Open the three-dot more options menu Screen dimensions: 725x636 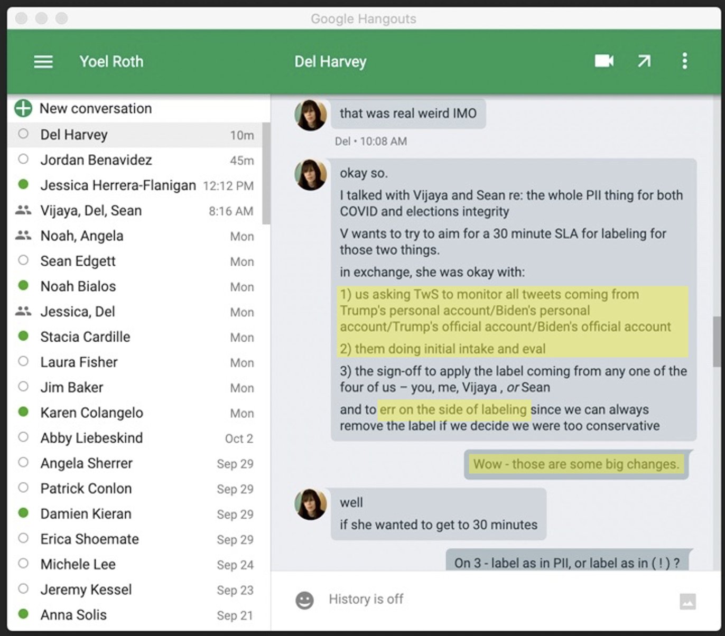click(684, 61)
